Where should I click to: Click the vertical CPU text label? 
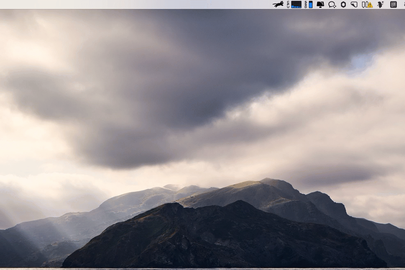click(288, 5)
